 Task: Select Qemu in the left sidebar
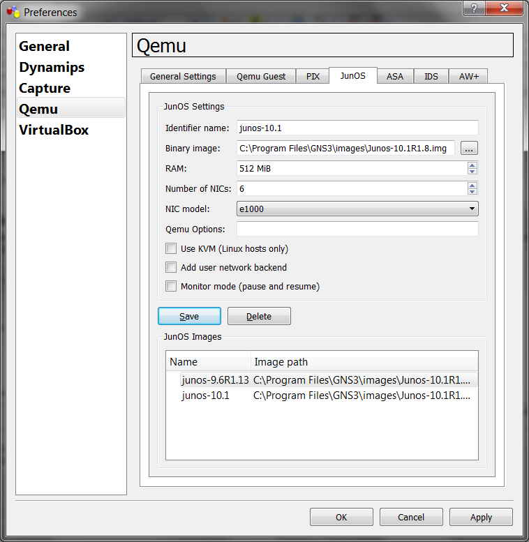pyautogui.click(x=71, y=109)
